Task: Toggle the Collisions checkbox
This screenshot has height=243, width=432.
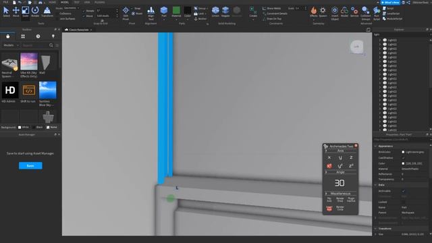Action: tap(57, 13)
